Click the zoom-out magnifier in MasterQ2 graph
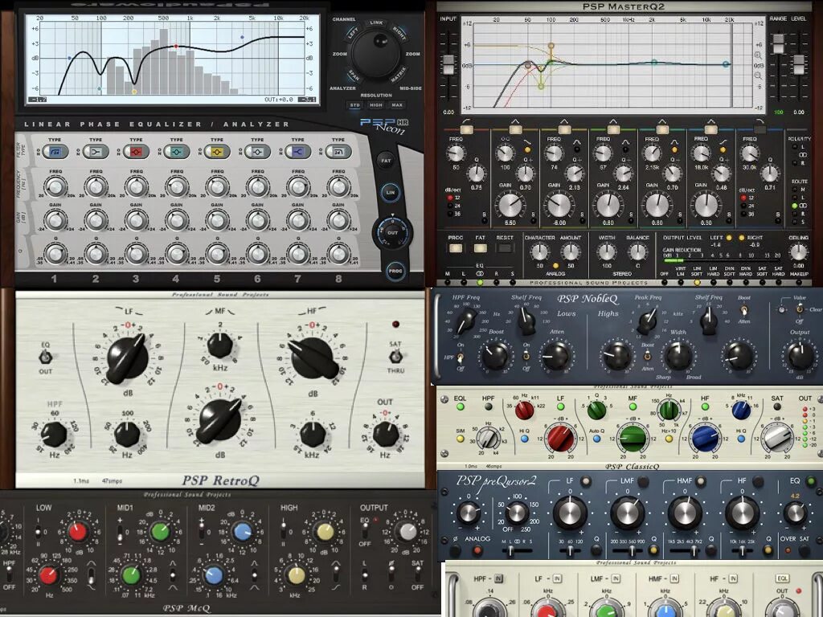Screen dimensions: 823x617 pyautogui.click(x=758, y=76)
